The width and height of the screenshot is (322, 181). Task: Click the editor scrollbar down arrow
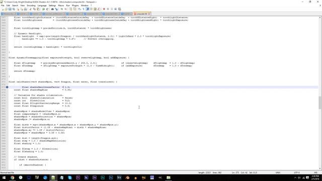point(320,168)
